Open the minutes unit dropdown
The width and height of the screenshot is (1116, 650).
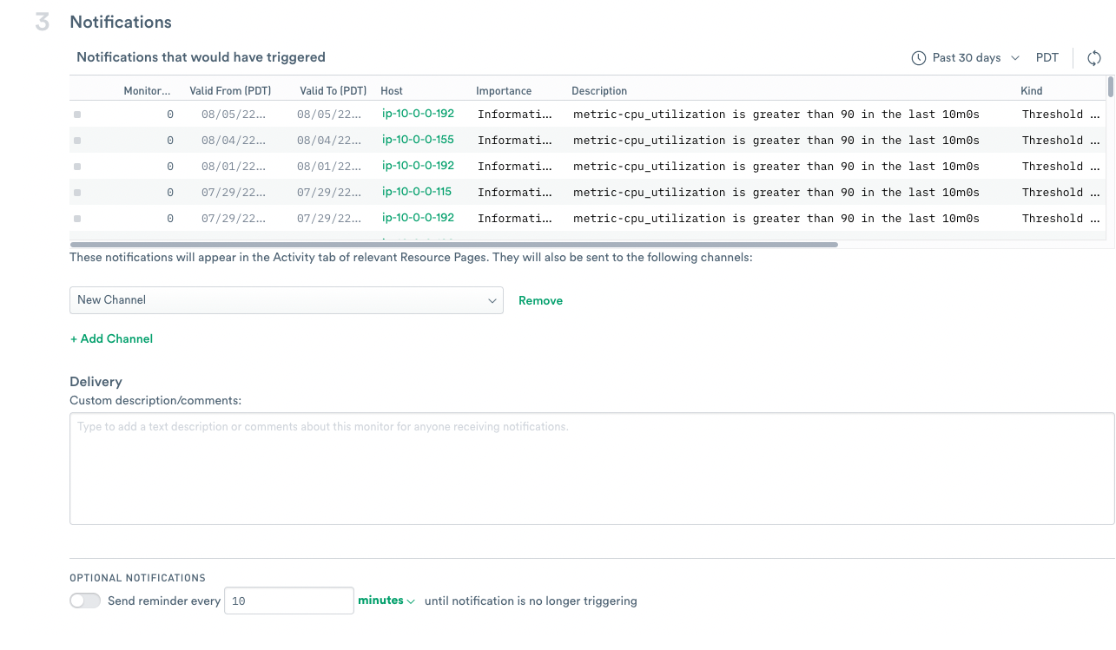pyautogui.click(x=386, y=601)
